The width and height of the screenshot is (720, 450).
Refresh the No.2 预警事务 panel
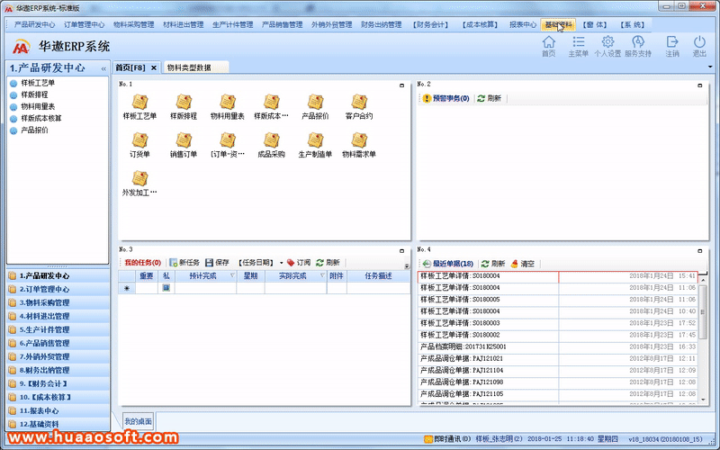tap(490, 98)
